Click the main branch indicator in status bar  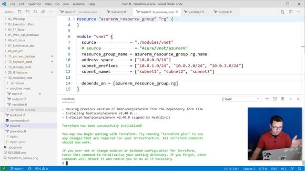tap(17, 169)
